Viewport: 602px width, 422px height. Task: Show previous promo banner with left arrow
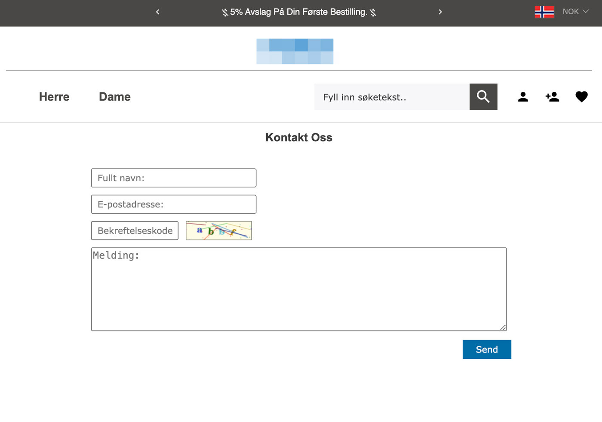(x=158, y=12)
